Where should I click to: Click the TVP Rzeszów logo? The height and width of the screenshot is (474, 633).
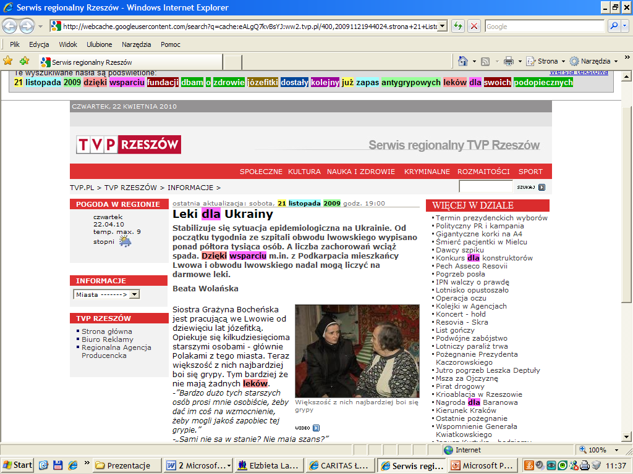point(129,144)
